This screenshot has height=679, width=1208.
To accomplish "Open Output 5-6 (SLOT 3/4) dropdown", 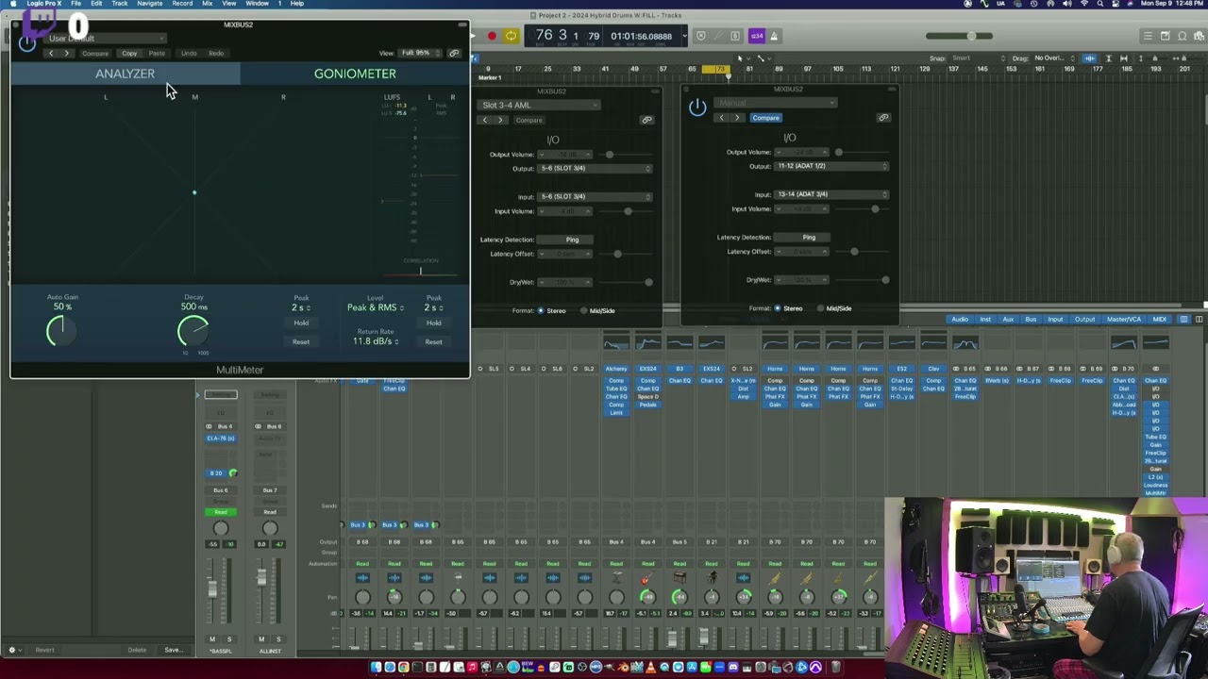I will [x=595, y=168].
